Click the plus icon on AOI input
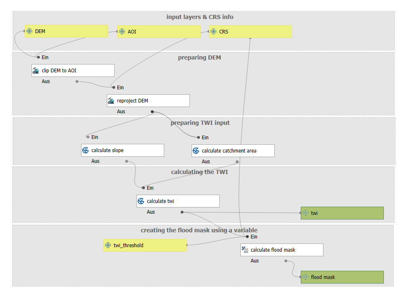The image size is (400, 291). click(x=122, y=31)
